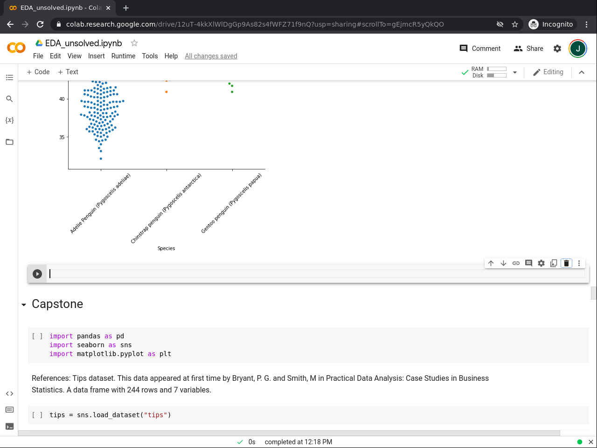Open the RAM and Disk connection dropdown
This screenshot has width=597, height=448.
[515, 72]
